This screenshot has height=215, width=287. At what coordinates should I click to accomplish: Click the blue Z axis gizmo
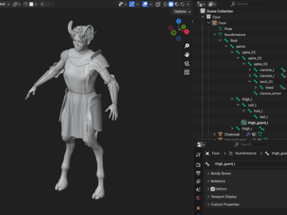[179, 21]
